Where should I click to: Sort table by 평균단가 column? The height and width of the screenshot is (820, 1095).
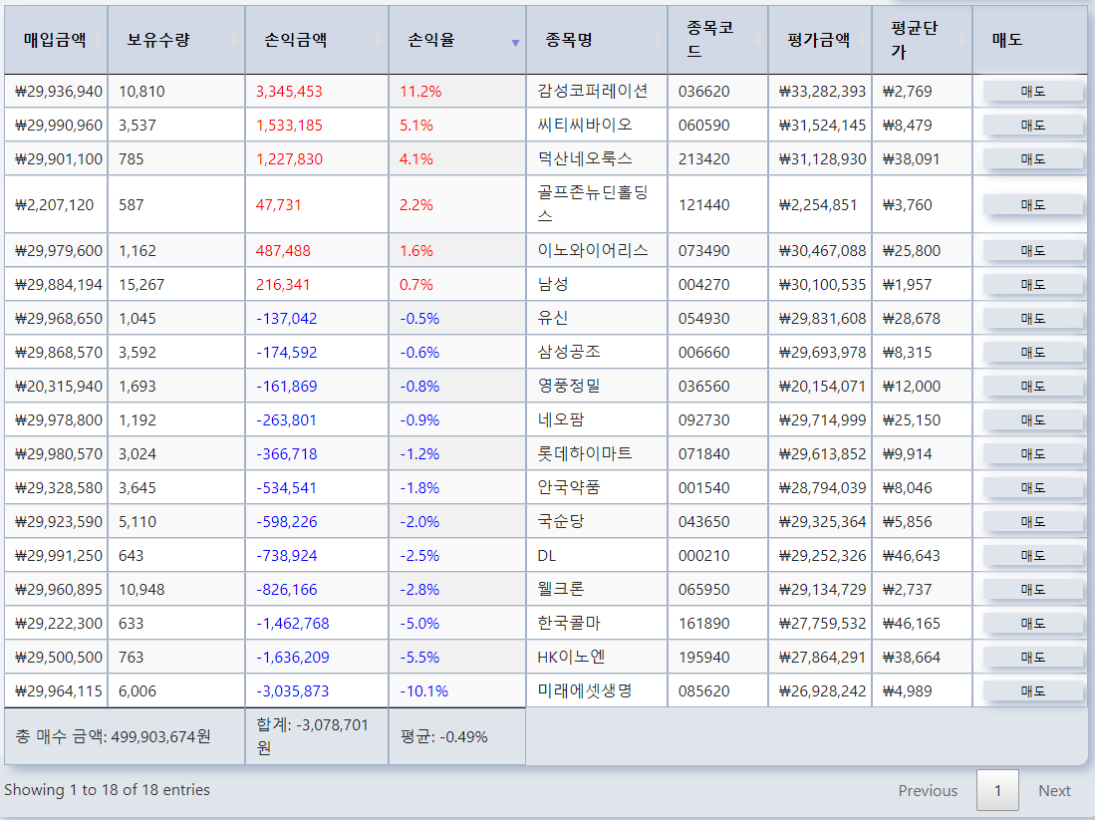coord(922,40)
